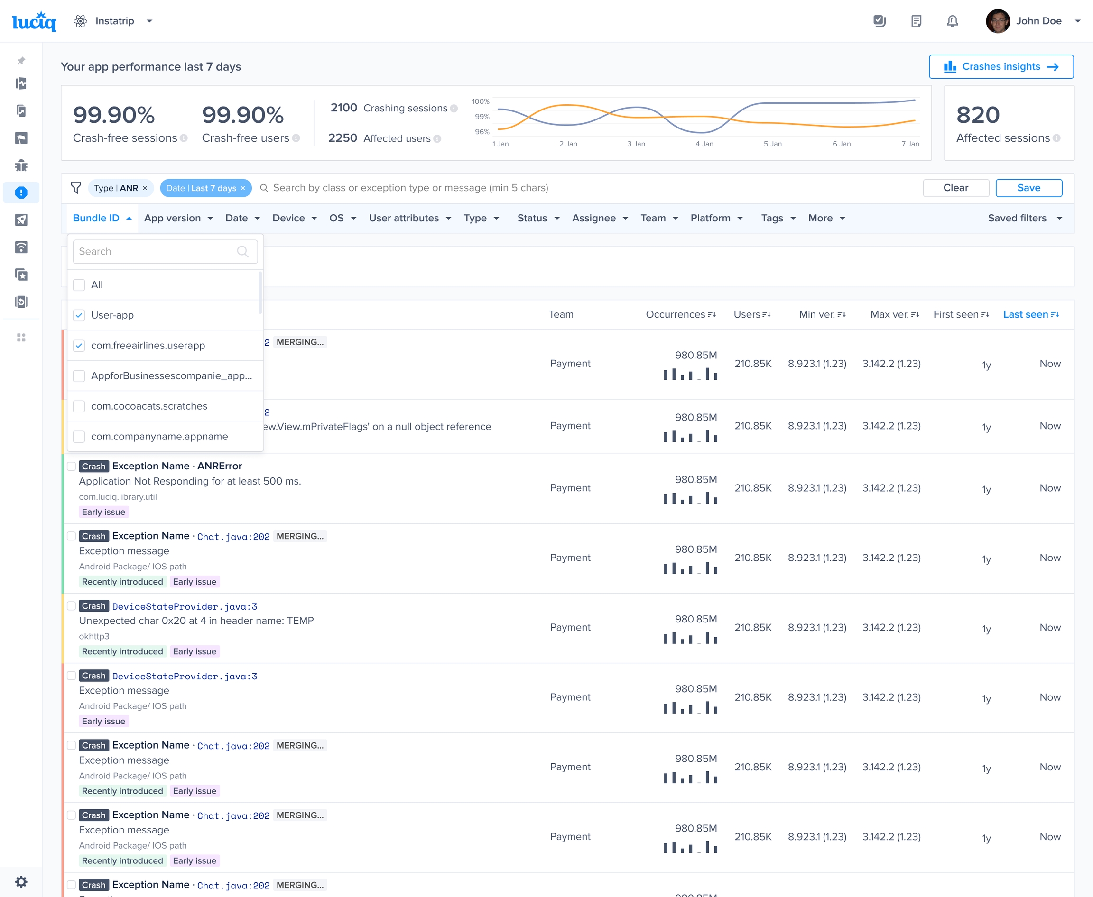Viewport: 1093px width, 897px height.
Task: Uncheck the com.freeairlines.userapp checkbox
Action: [79, 345]
